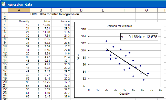This screenshot has height=100, width=166.
Task: Click the 'Quantity' horizontal axis title in chart
Action: click(125, 94)
